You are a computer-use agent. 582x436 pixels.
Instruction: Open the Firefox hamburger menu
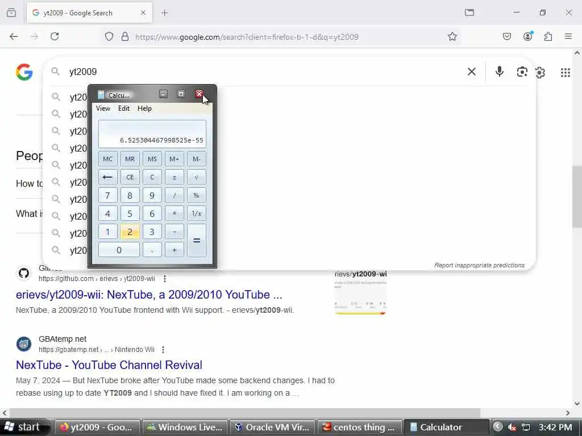pos(568,36)
